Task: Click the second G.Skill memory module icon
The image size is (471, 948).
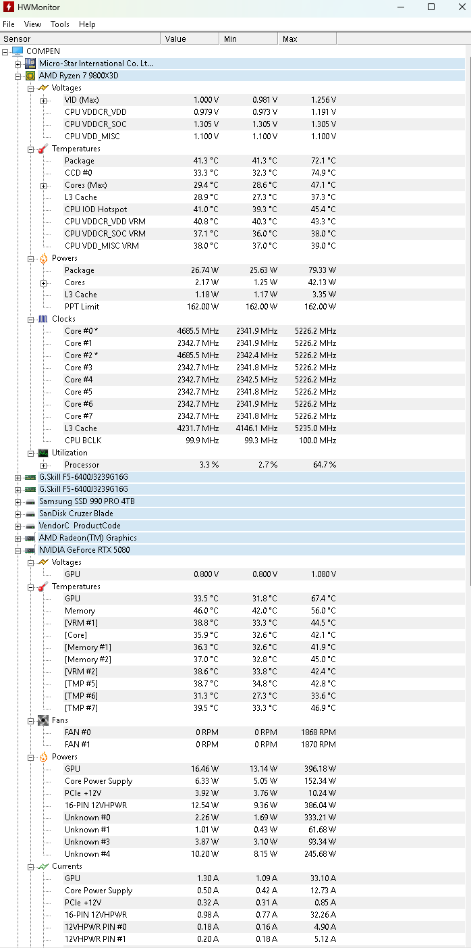Action: point(30,489)
